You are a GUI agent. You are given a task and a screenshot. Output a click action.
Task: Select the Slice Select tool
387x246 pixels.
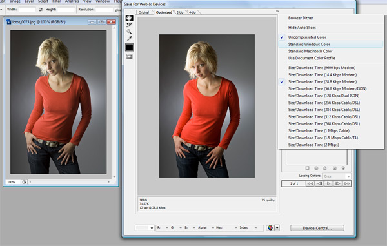[130, 25]
